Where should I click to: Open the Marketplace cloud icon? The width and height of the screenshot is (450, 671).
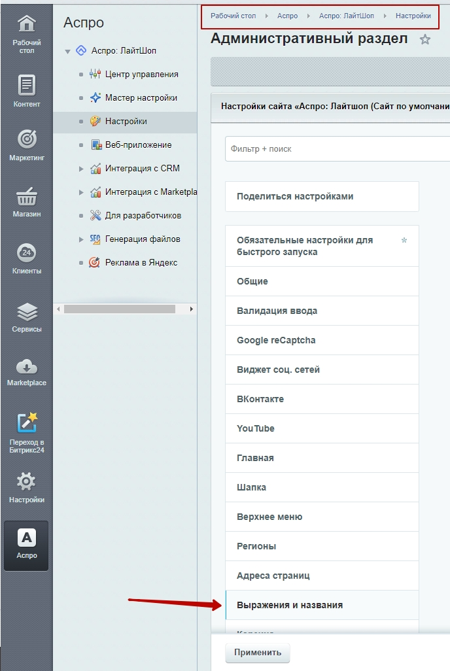(x=27, y=367)
